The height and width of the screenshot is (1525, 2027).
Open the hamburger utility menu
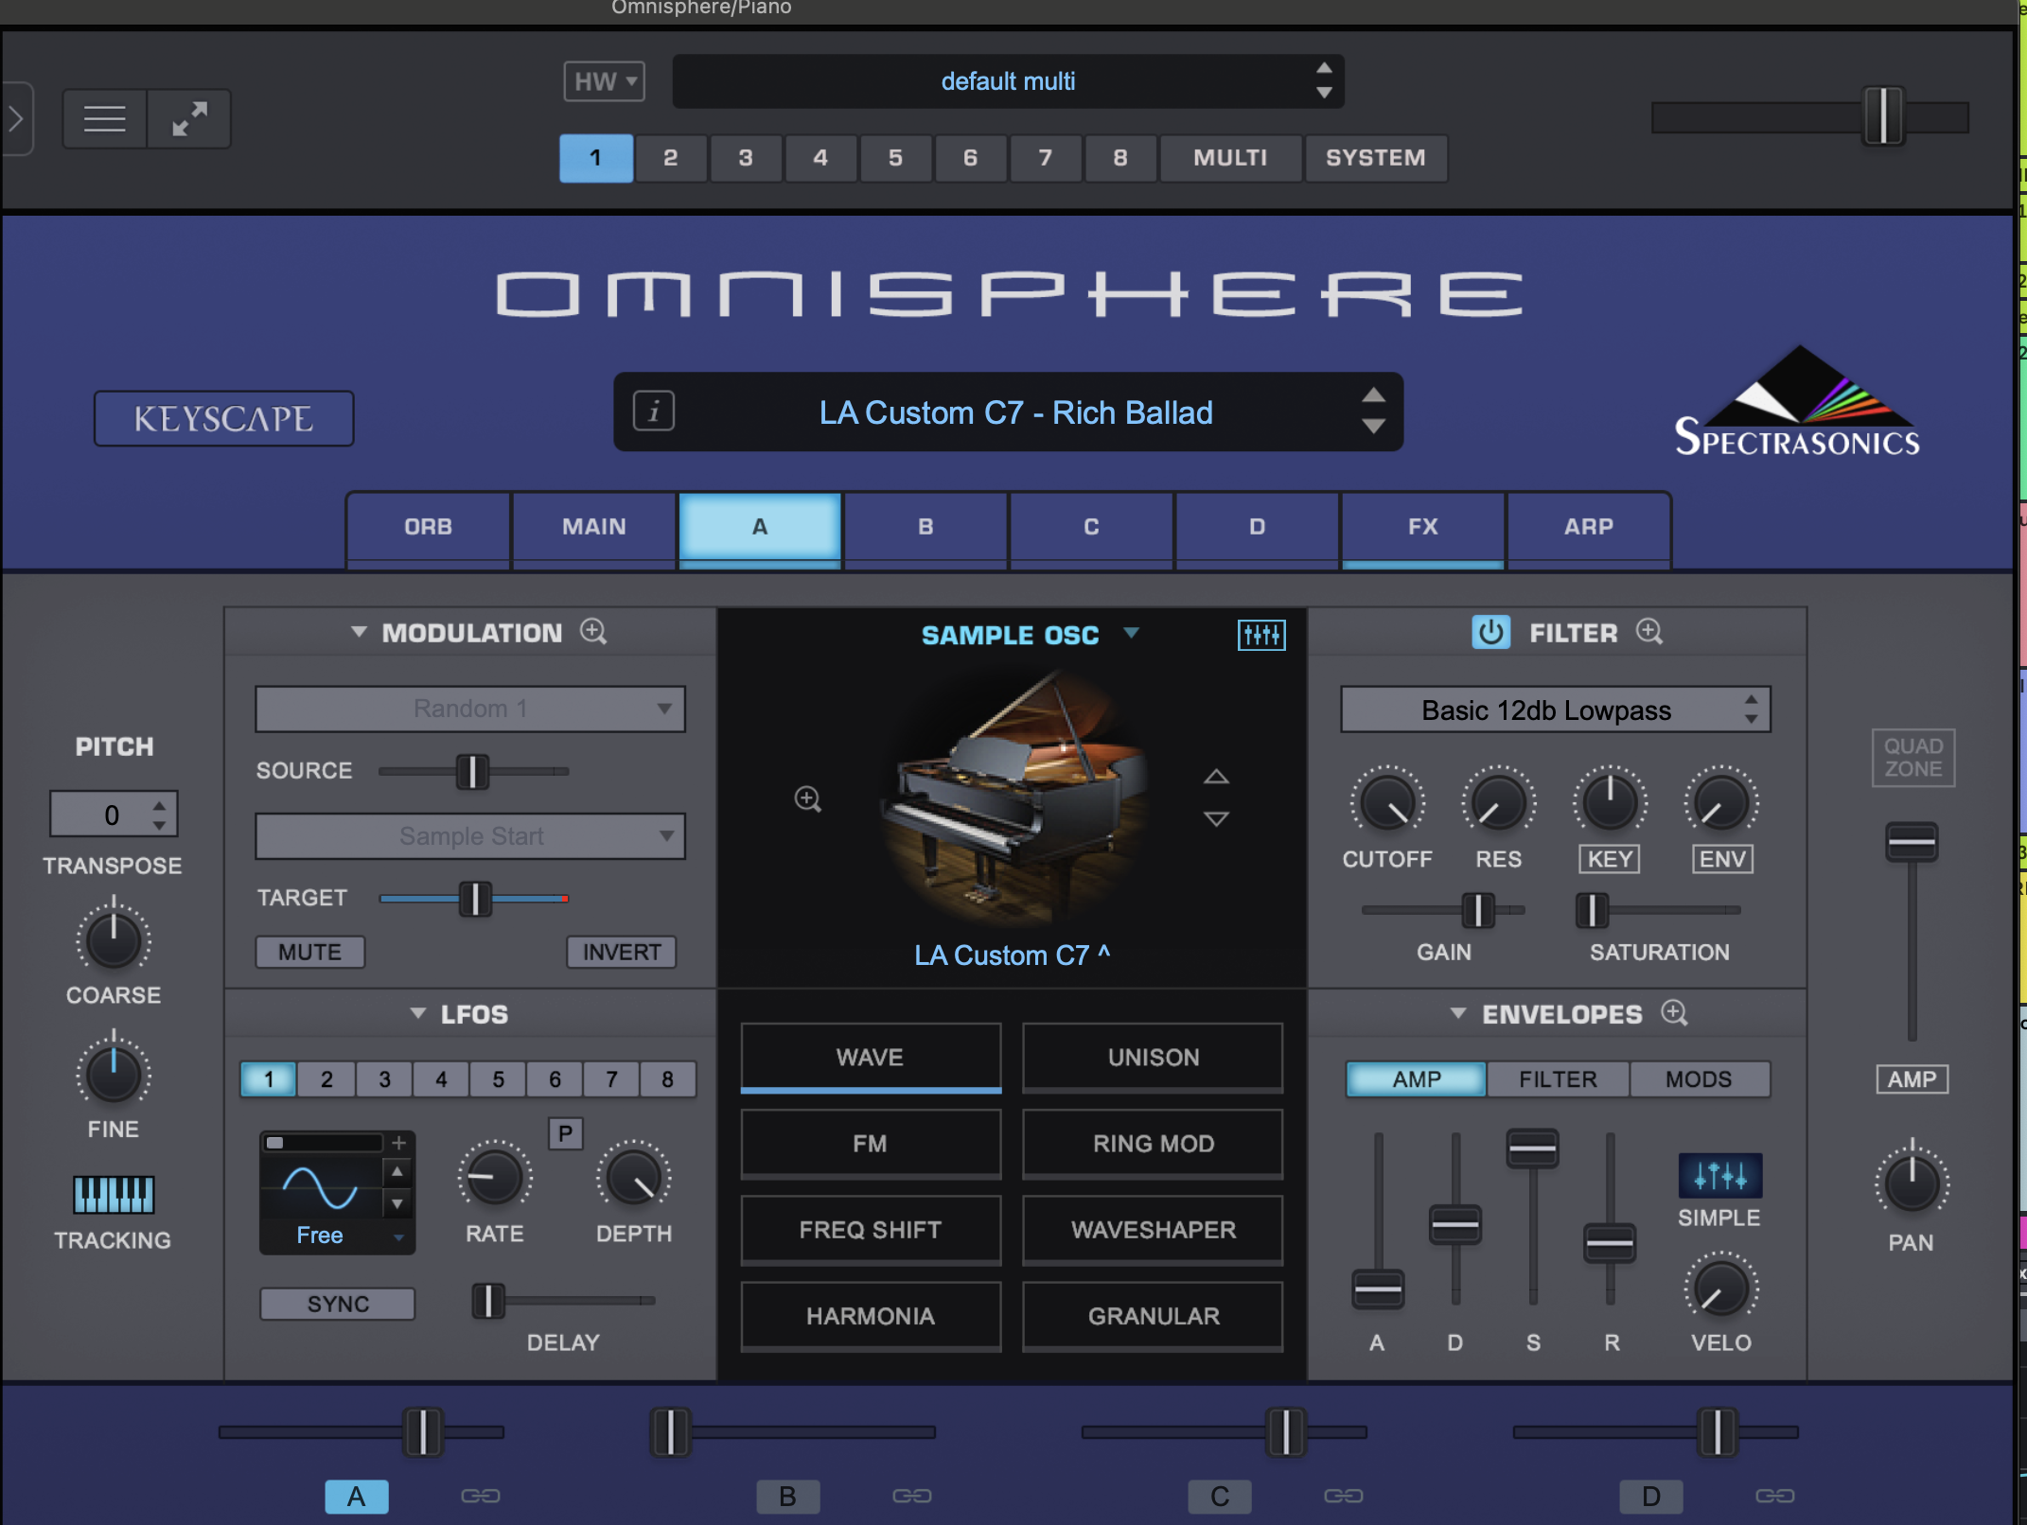click(x=105, y=119)
